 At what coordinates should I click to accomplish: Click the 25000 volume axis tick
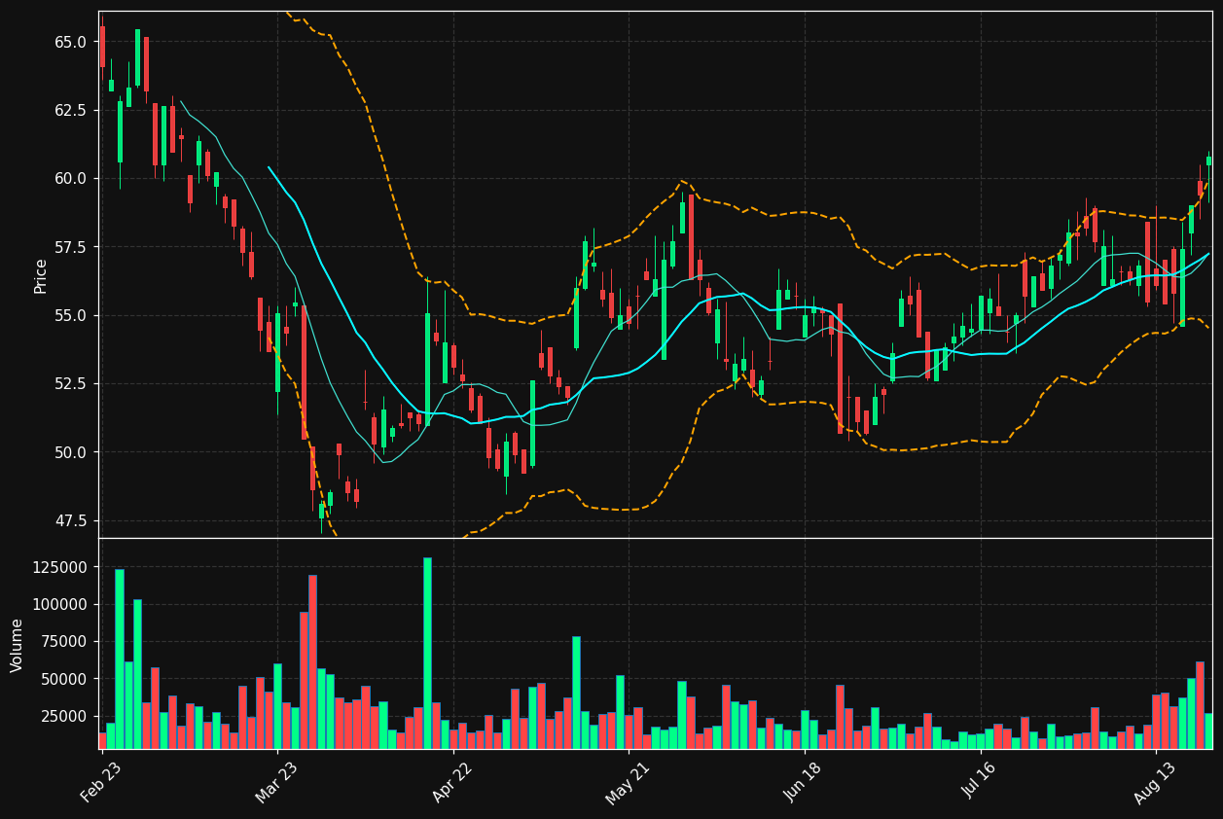tap(64, 717)
